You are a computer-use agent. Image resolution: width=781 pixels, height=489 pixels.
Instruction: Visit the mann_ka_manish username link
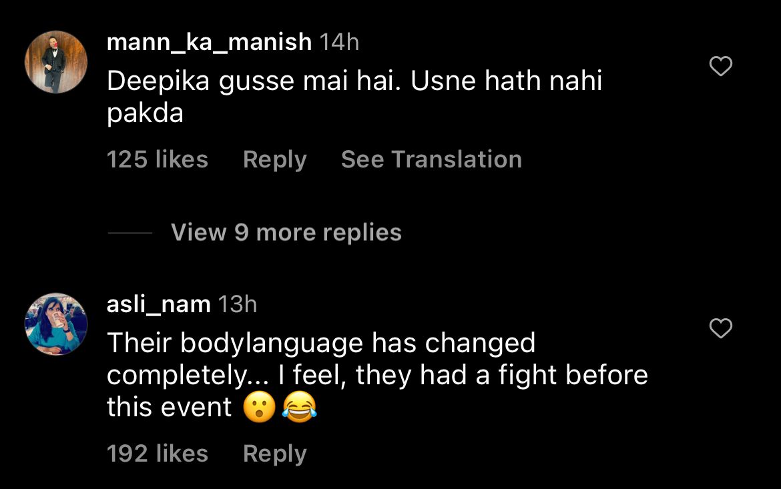click(x=209, y=42)
